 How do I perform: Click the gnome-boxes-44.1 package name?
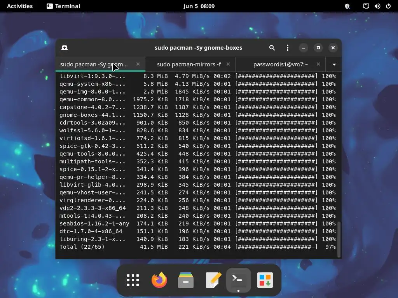click(93, 115)
